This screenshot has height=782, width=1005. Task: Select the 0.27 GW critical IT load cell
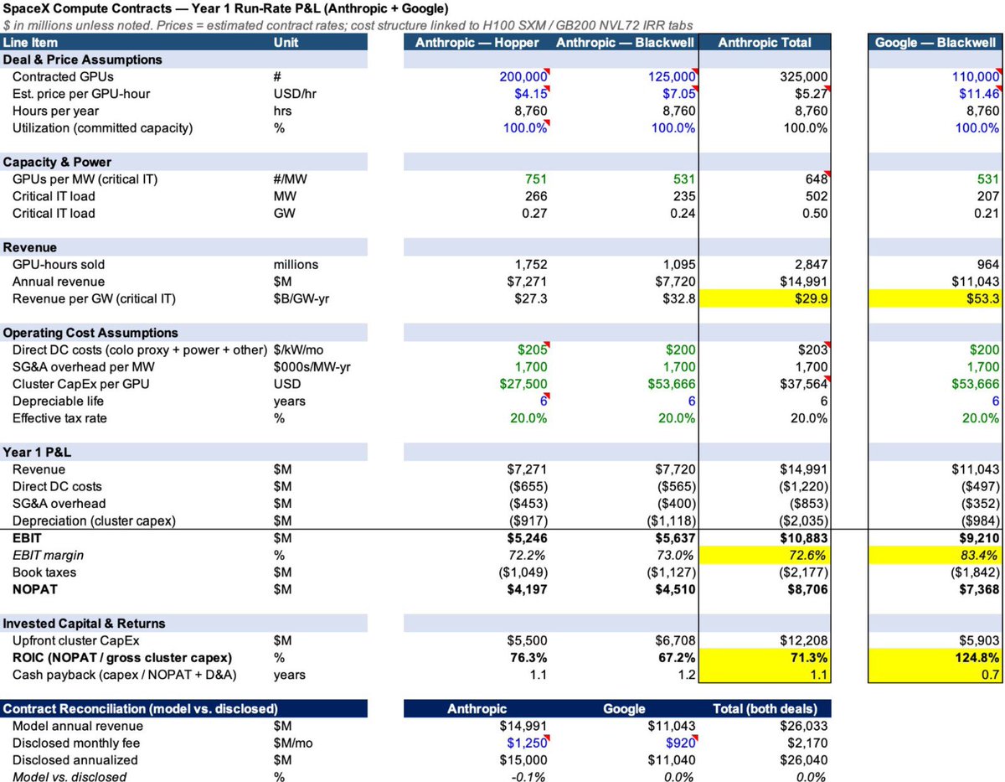[534, 213]
